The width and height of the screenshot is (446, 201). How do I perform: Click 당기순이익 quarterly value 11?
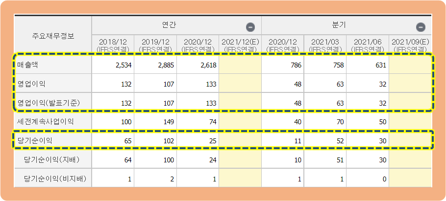coord(298,141)
